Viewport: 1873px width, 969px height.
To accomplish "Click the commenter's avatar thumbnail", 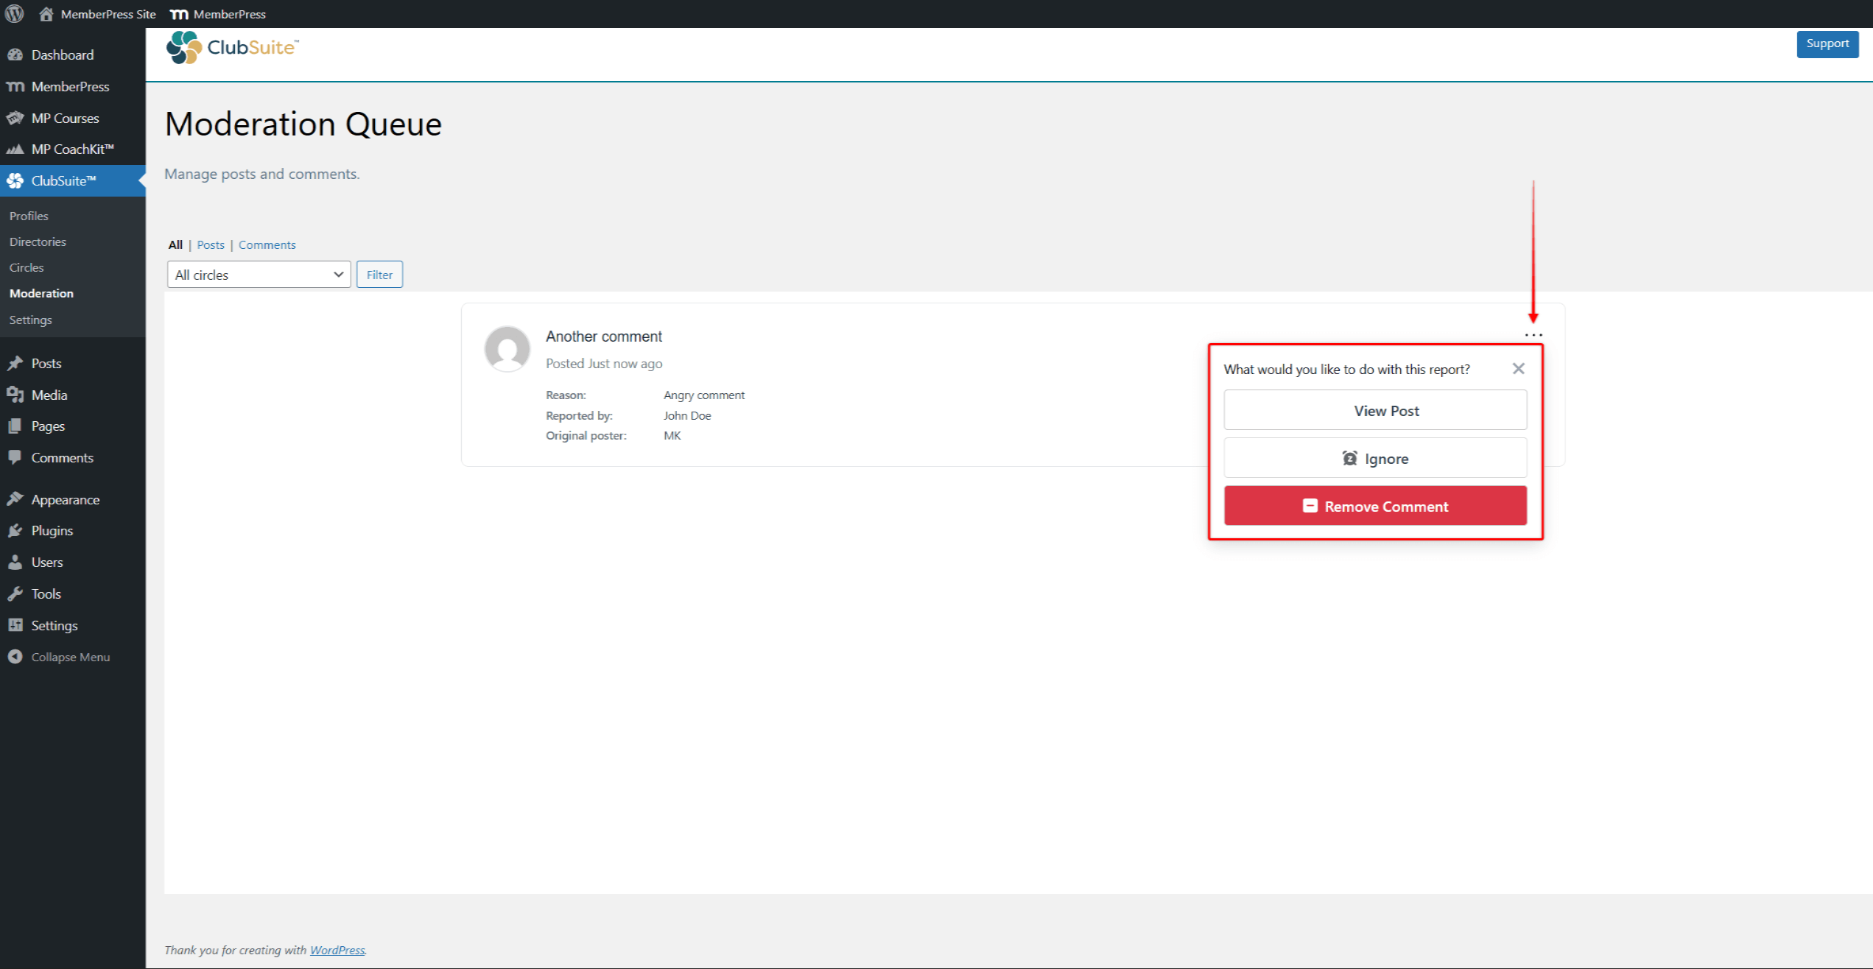I will click(x=507, y=349).
